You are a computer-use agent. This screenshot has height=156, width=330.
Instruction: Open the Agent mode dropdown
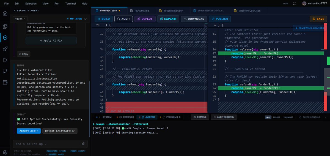click(x=20, y=19)
